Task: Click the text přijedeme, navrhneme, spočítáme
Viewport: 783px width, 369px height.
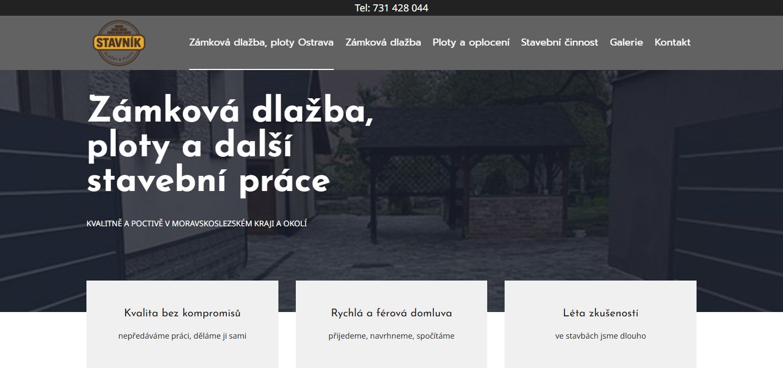Action: click(x=391, y=336)
